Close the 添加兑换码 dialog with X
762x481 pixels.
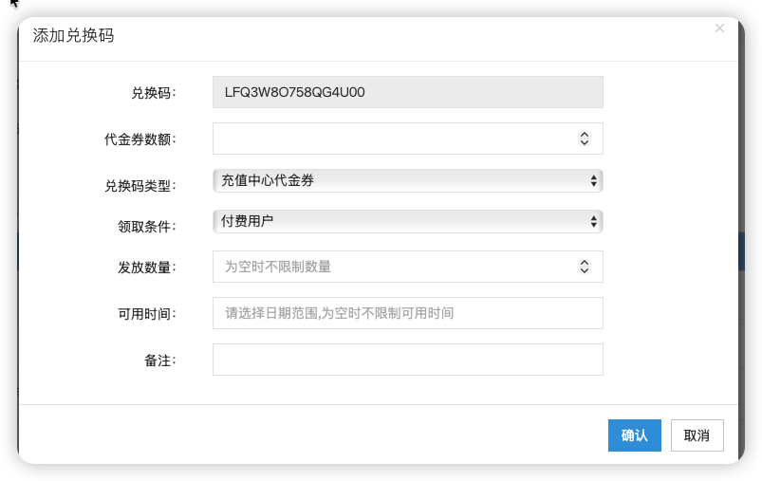pyautogui.click(x=719, y=28)
